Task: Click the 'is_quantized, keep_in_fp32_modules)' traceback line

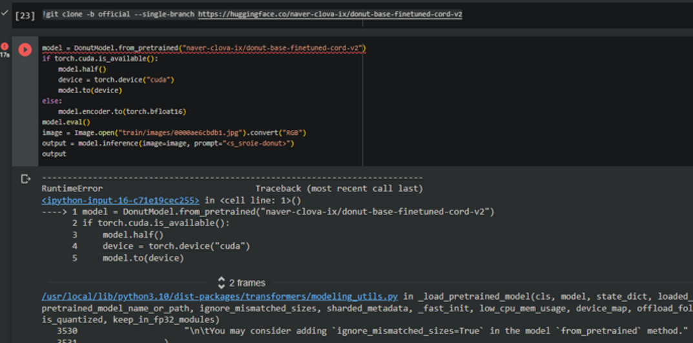Action: pos(130,319)
